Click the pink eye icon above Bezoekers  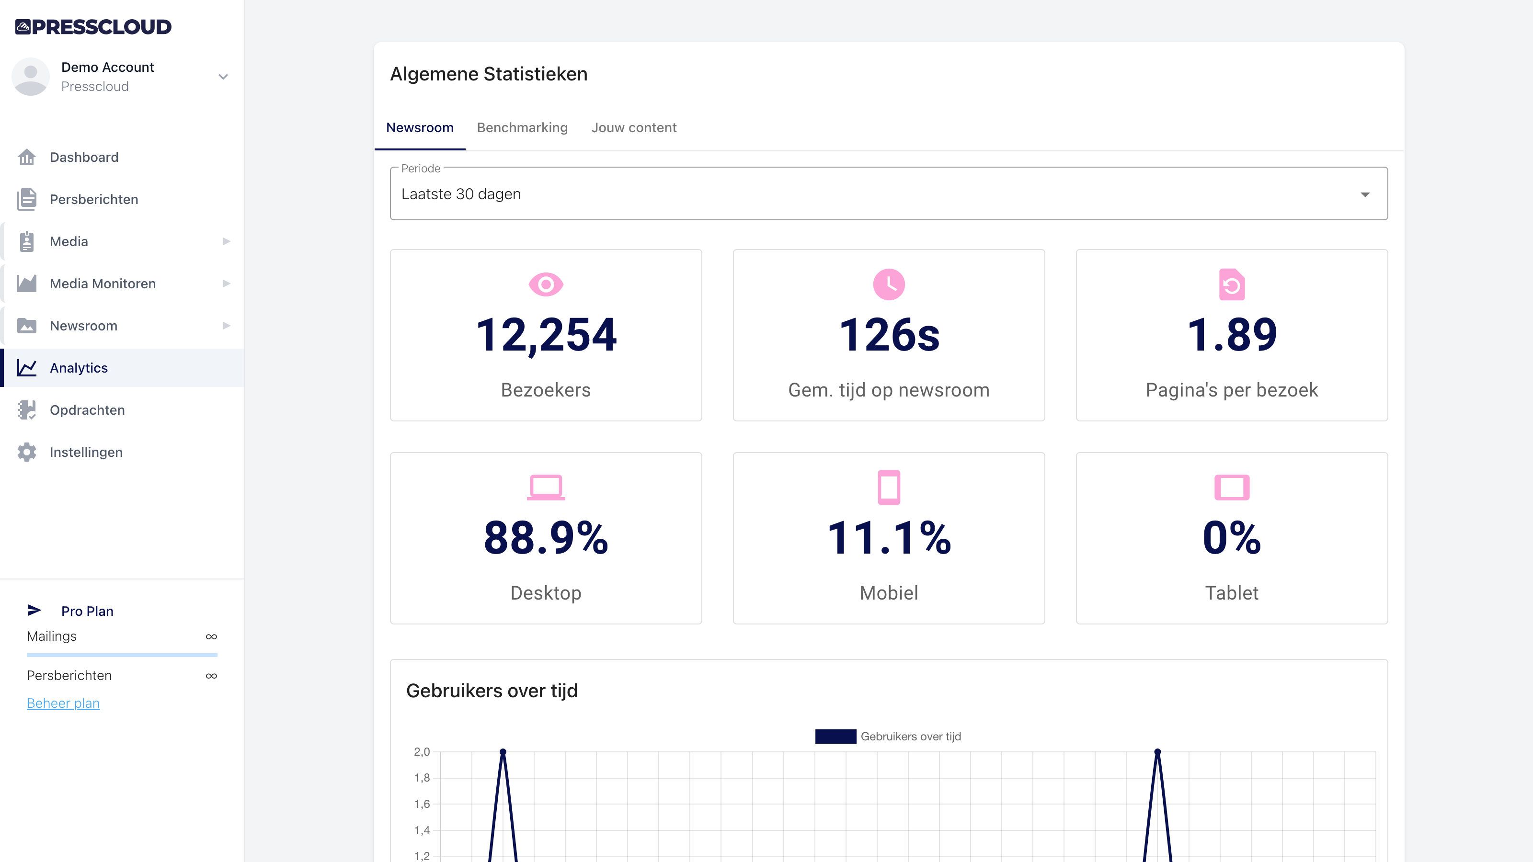(546, 284)
